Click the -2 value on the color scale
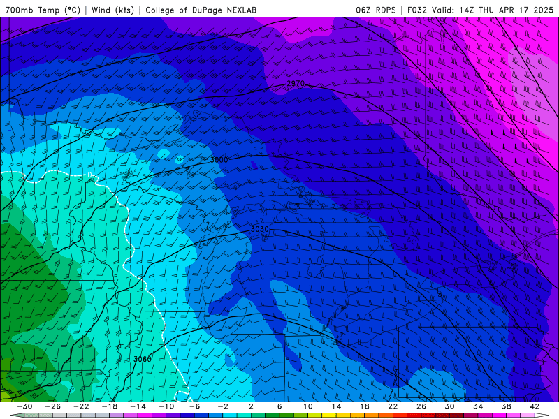Screen dimensions: 559x419 [x=223, y=406]
